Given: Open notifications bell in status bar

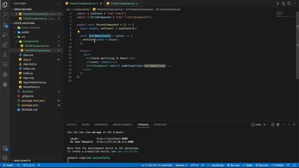Looking at the screenshot, I should point(294,165).
